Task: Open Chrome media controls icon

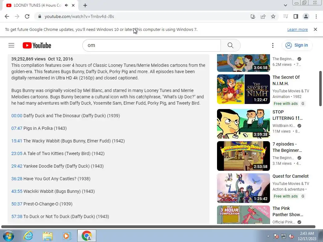Action: click(285, 16)
